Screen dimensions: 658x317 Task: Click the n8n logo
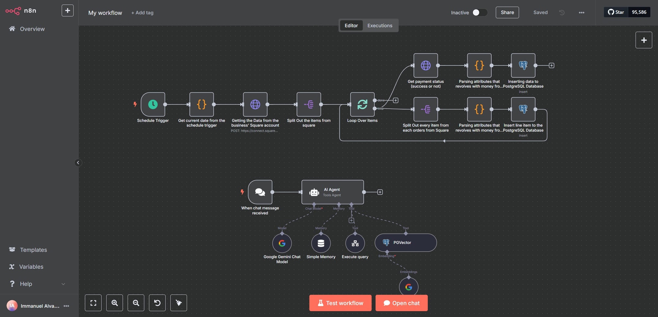pyautogui.click(x=21, y=11)
